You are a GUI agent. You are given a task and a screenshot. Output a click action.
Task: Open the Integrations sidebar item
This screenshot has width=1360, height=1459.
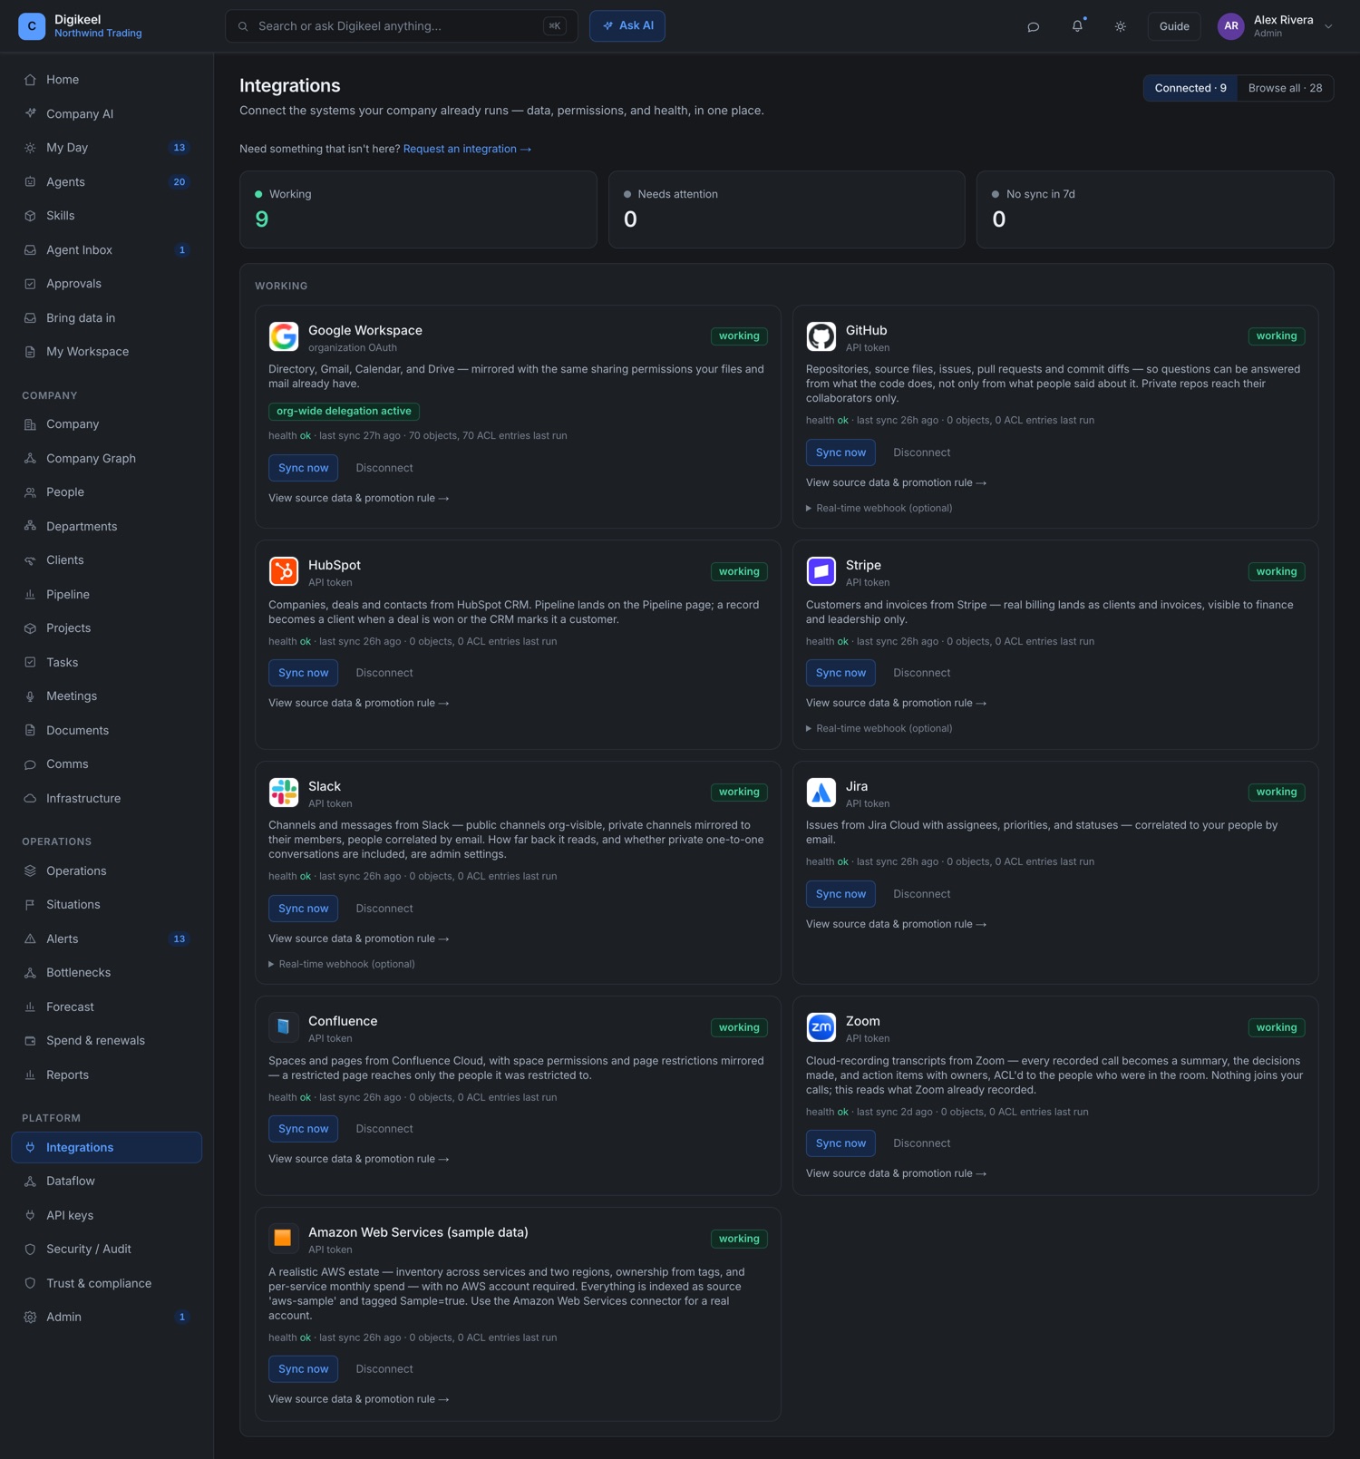tap(106, 1147)
